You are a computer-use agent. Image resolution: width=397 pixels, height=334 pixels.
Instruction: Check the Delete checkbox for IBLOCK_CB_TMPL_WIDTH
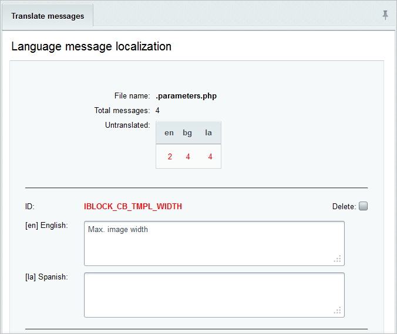pos(364,206)
